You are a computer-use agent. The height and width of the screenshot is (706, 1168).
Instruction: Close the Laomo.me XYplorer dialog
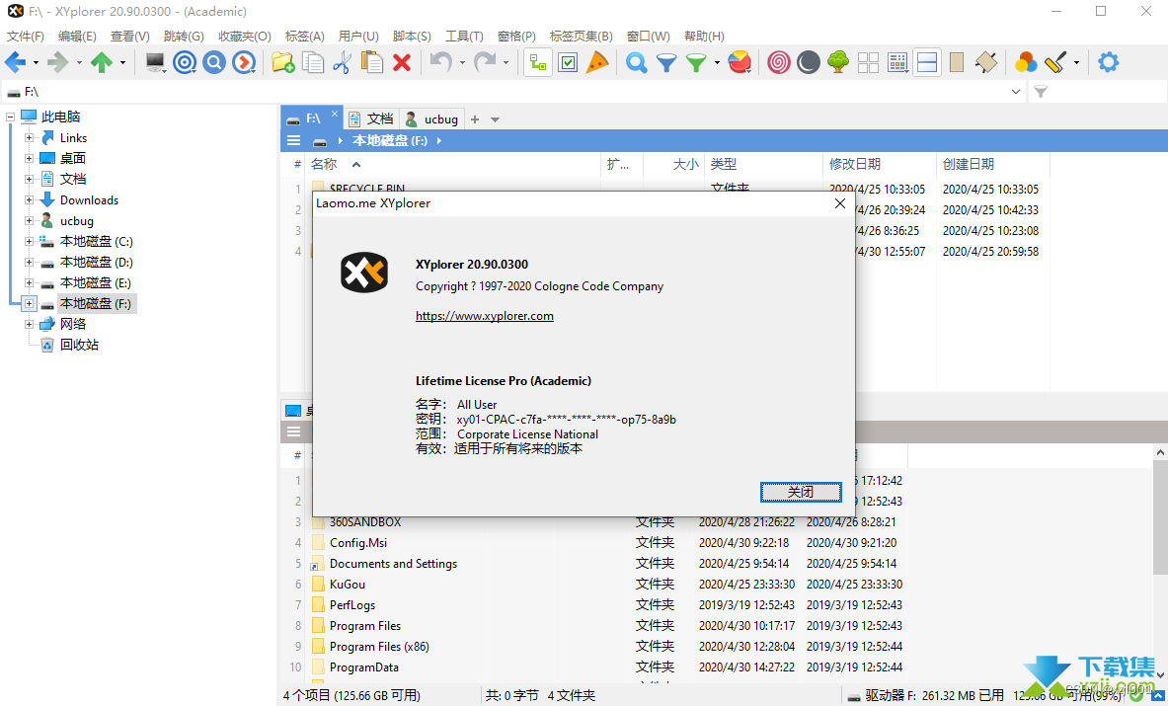[x=840, y=203]
